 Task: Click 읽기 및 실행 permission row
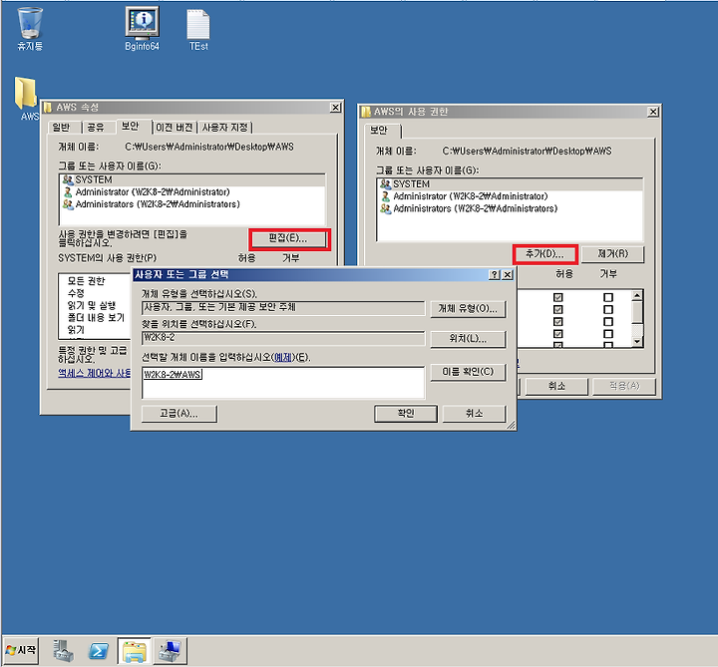pyautogui.click(x=92, y=305)
